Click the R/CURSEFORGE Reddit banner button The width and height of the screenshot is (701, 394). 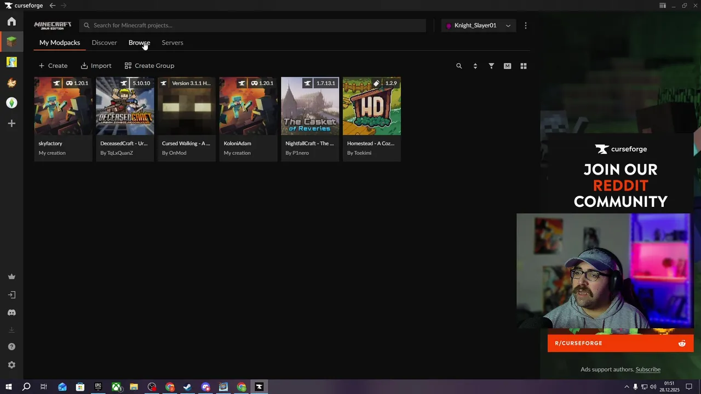coord(620,343)
